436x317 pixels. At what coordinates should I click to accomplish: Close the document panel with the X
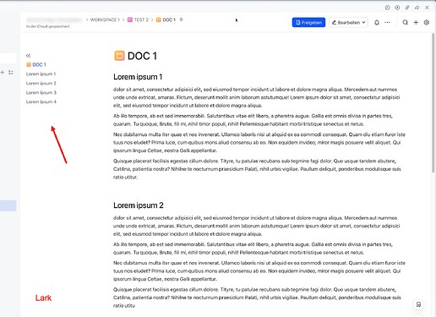427,8
